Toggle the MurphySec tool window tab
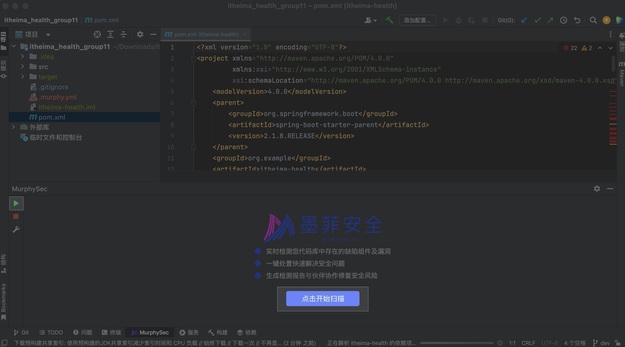 149,332
